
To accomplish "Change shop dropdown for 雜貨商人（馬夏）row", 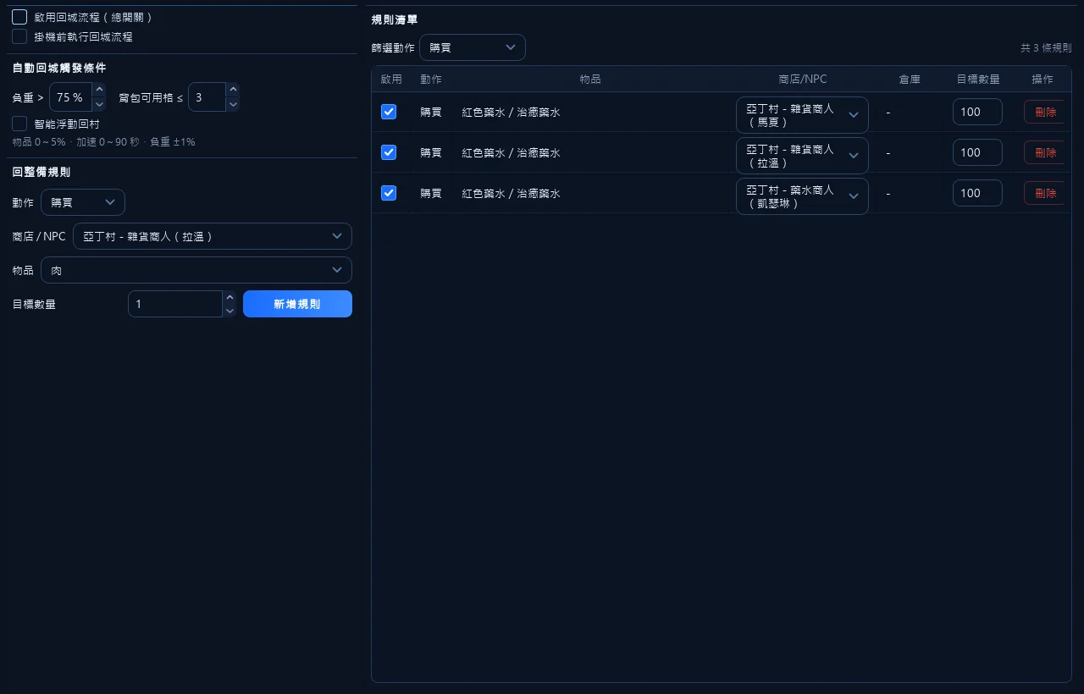I will tap(802, 115).
